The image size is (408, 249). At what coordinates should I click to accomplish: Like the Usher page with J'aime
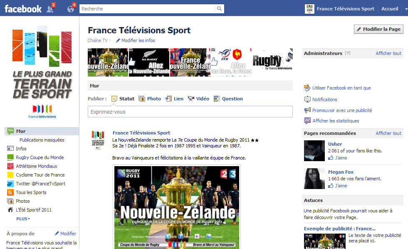(x=337, y=158)
